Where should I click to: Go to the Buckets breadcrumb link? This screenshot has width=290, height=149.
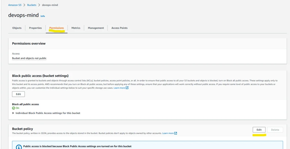32,5
